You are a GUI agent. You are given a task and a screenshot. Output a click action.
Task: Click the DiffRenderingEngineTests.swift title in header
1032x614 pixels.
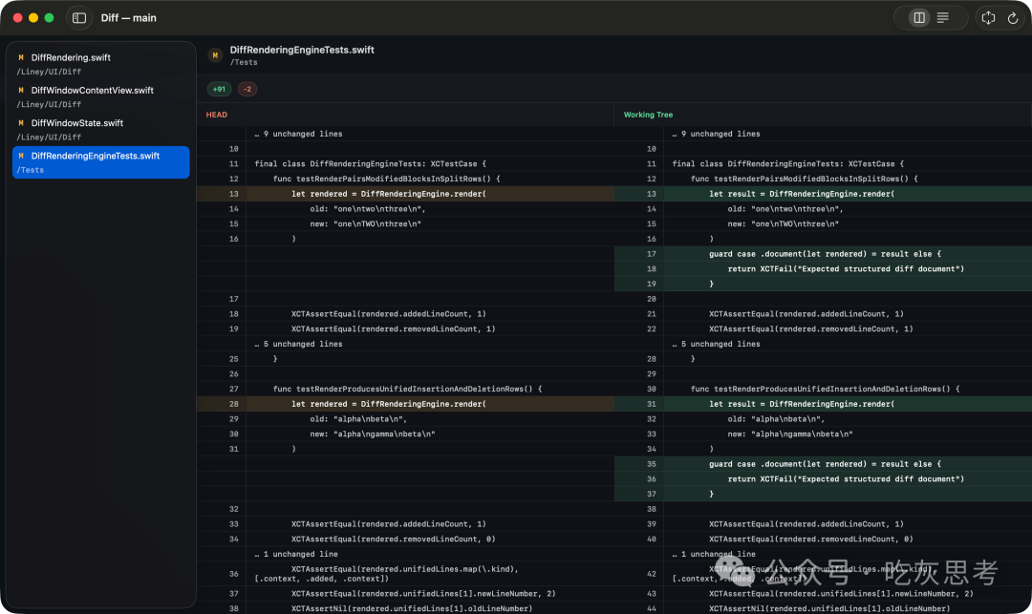click(x=302, y=50)
